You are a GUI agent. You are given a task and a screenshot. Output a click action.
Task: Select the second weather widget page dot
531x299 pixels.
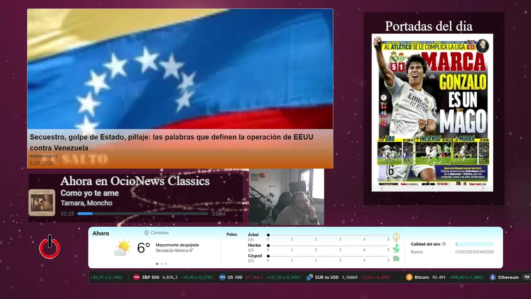click(161, 264)
